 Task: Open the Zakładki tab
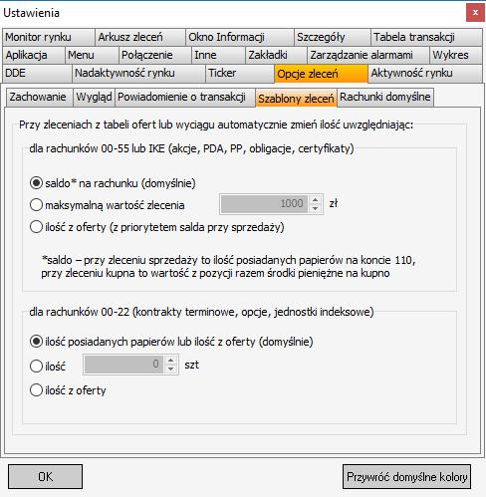(x=276, y=55)
